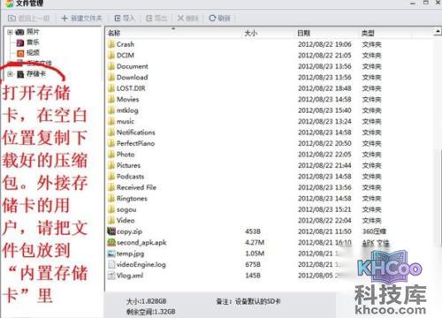Screen dimensions: 442x318
Task: Click the folder name PerfectPiano
Action: click(x=135, y=143)
